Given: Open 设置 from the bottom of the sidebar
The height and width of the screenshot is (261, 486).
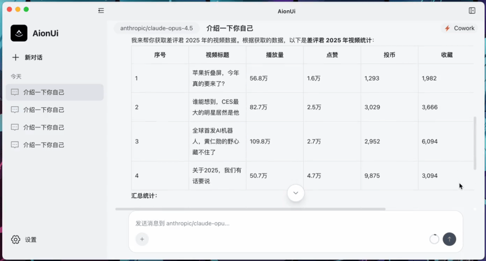Looking at the screenshot, I should [x=31, y=239].
